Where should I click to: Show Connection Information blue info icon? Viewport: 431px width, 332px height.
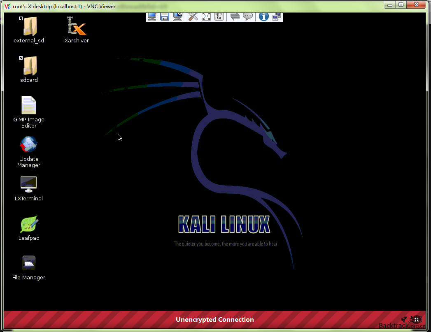[x=263, y=17]
